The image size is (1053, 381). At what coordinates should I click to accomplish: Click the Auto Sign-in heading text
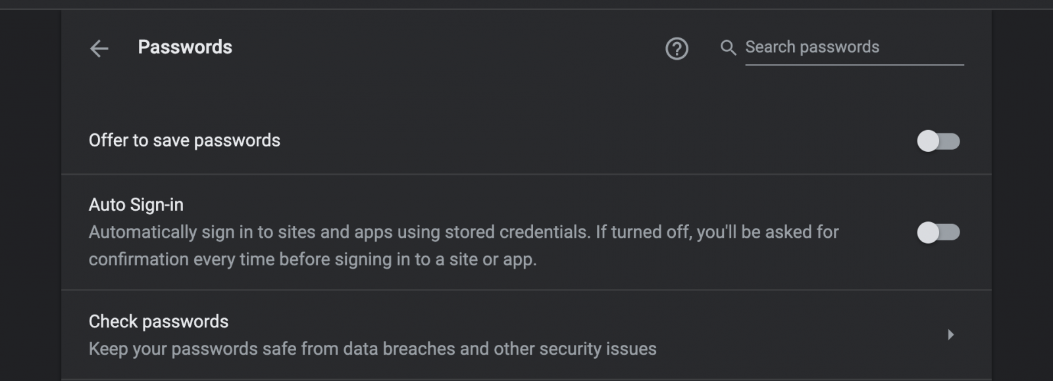pos(136,205)
